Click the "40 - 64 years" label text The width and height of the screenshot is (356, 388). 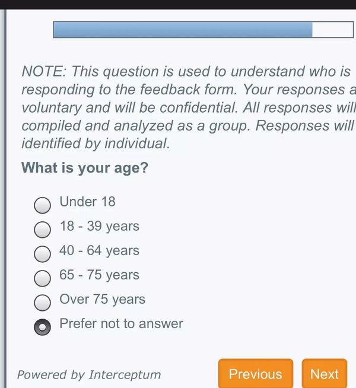[x=99, y=250]
